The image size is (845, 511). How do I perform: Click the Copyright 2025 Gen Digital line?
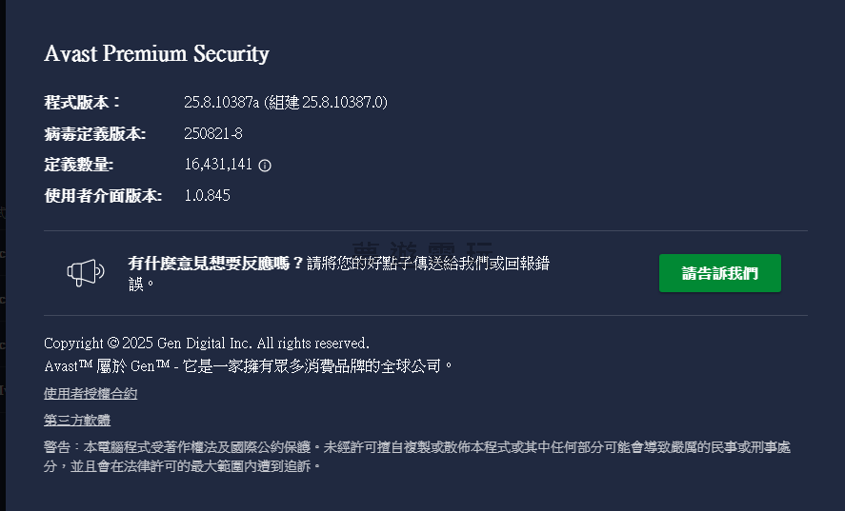pyautogui.click(x=206, y=343)
